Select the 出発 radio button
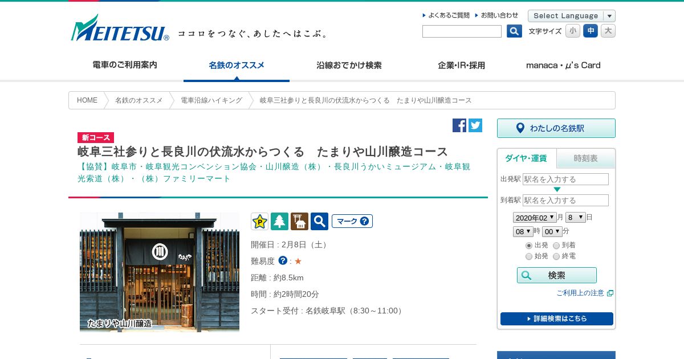This screenshot has width=684, height=359. [x=529, y=246]
